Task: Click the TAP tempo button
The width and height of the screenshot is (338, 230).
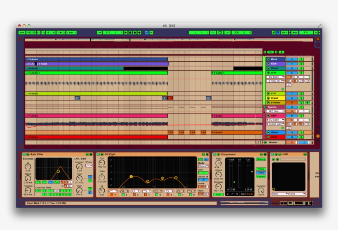Action: click(x=22, y=33)
